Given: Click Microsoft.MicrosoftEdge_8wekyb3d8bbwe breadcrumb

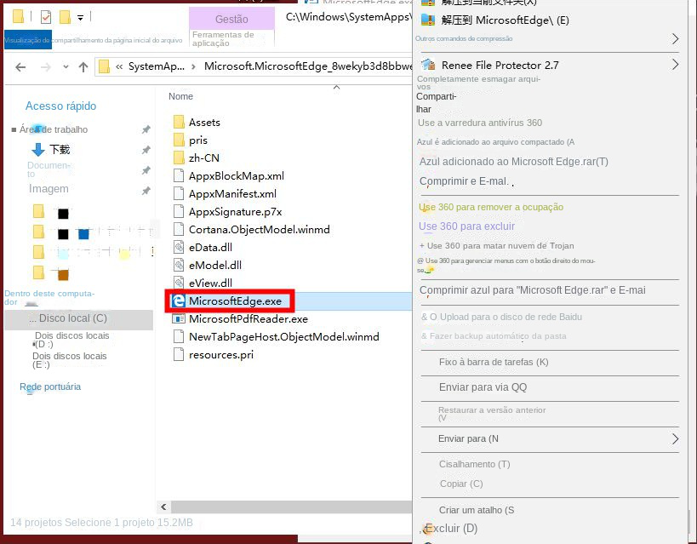Looking at the screenshot, I should pyautogui.click(x=308, y=66).
